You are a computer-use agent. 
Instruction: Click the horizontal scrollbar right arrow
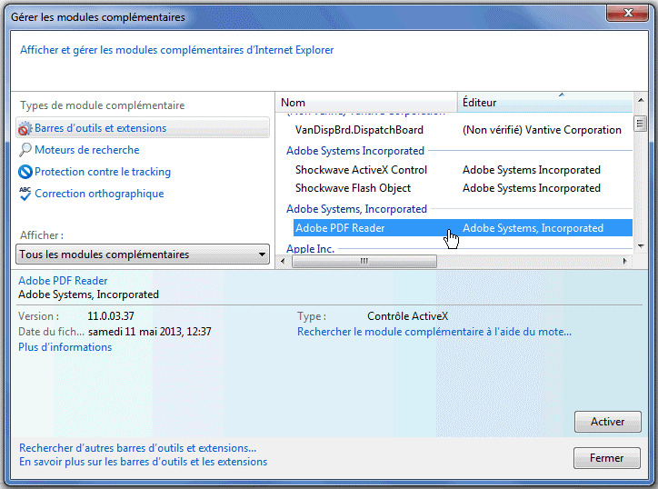tap(625, 262)
